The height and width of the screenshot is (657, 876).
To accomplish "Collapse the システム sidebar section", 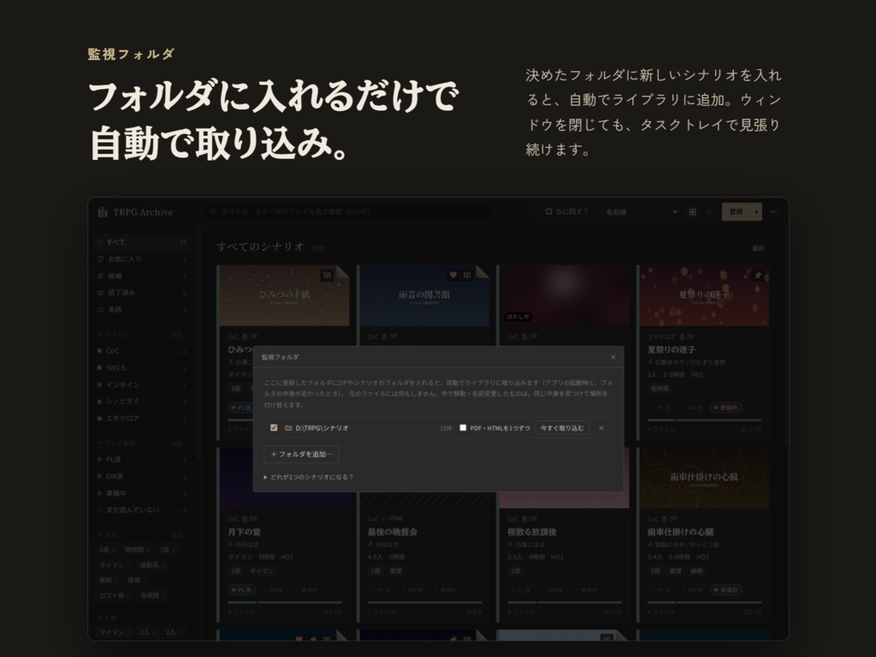I will [x=113, y=334].
